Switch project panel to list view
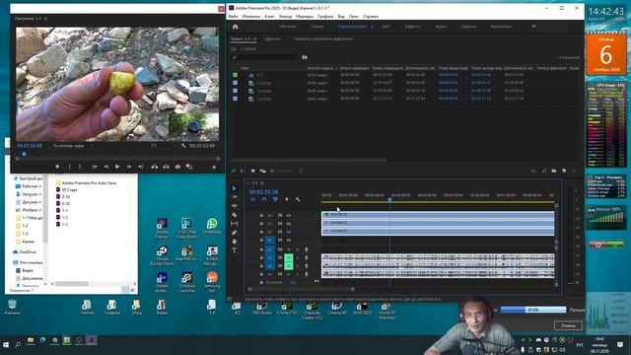Image resolution: width=631 pixels, height=355 pixels. click(x=243, y=171)
